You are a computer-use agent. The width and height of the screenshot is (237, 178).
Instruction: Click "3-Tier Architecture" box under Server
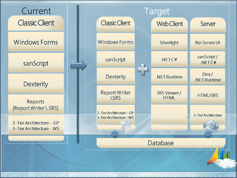[207, 115]
